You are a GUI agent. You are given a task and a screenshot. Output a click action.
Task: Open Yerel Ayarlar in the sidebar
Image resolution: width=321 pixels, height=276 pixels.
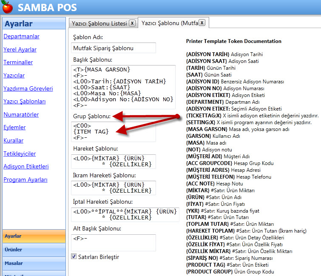click(x=20, y=49)
